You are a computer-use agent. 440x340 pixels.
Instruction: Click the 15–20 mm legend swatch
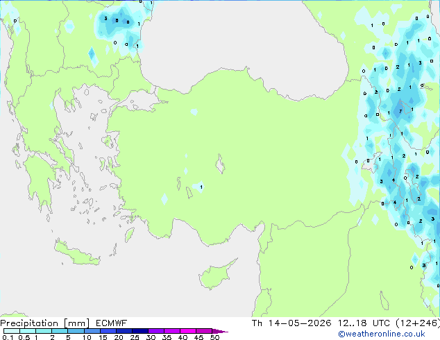[x=108, y=331]
